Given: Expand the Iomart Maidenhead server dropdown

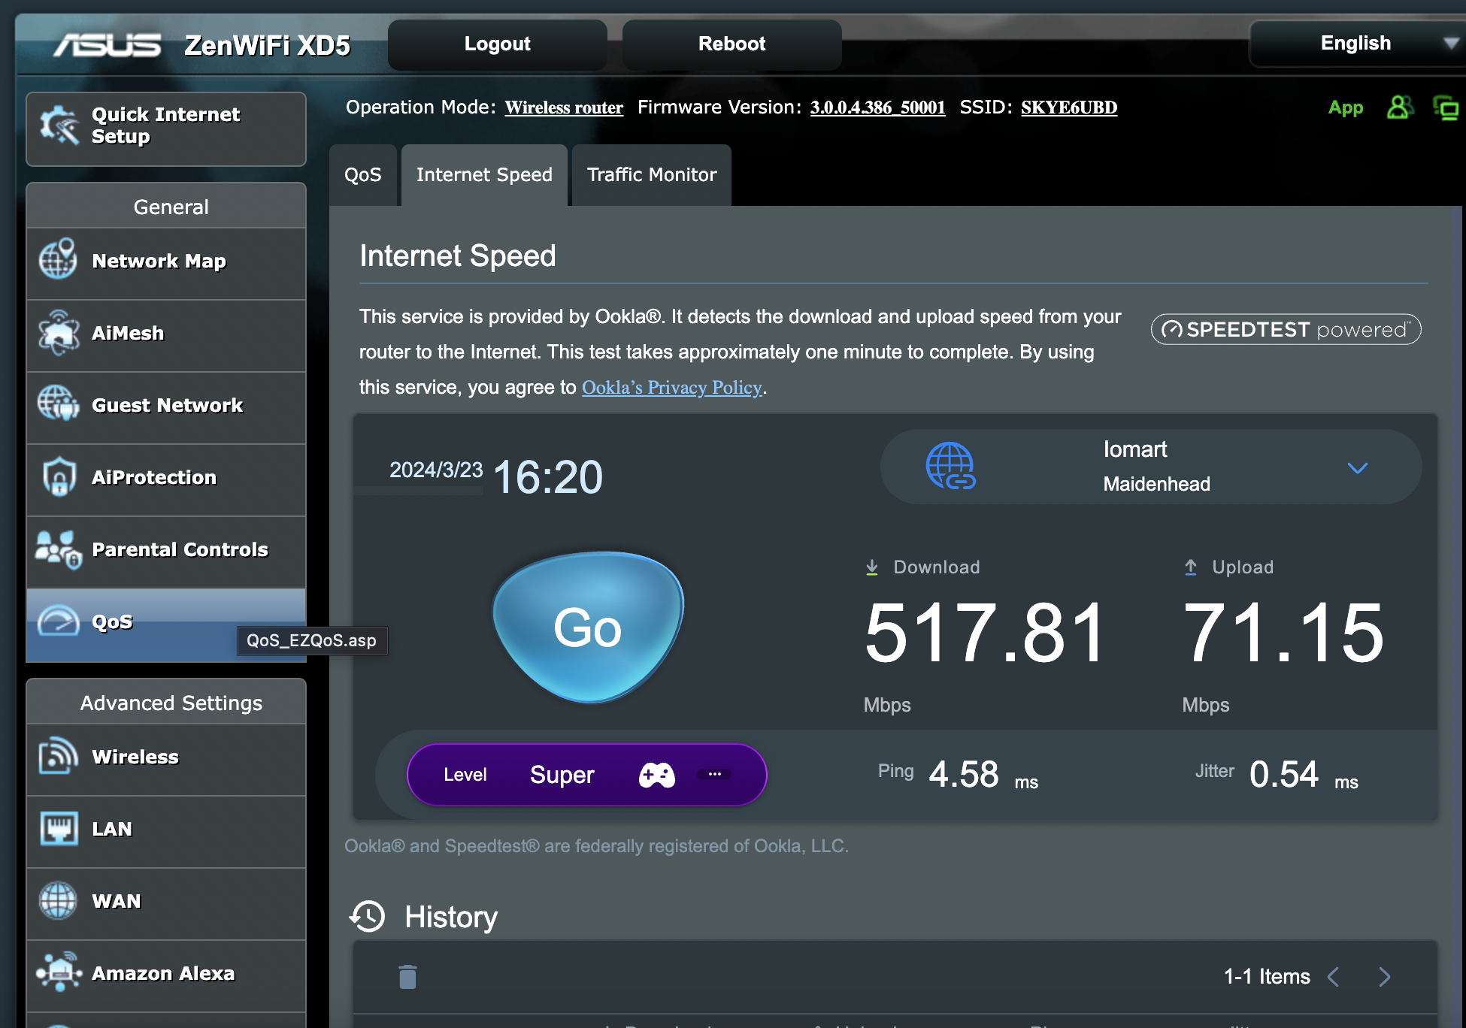Looking at the screenshot, I should click(x=1358, y=467).
